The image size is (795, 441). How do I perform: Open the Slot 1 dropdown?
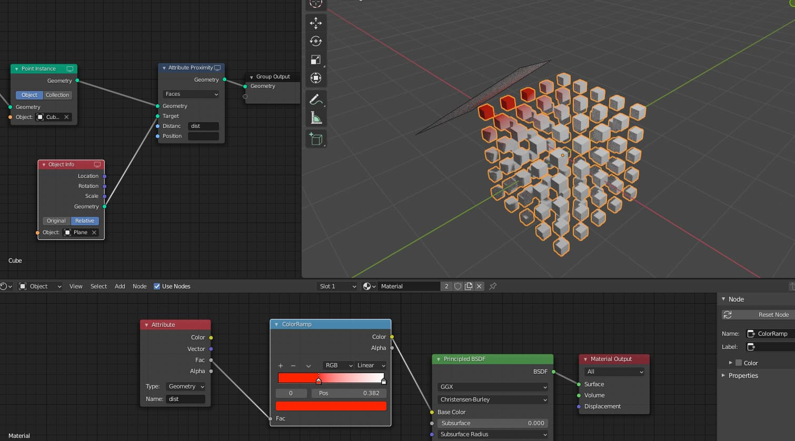click(337, 286)
